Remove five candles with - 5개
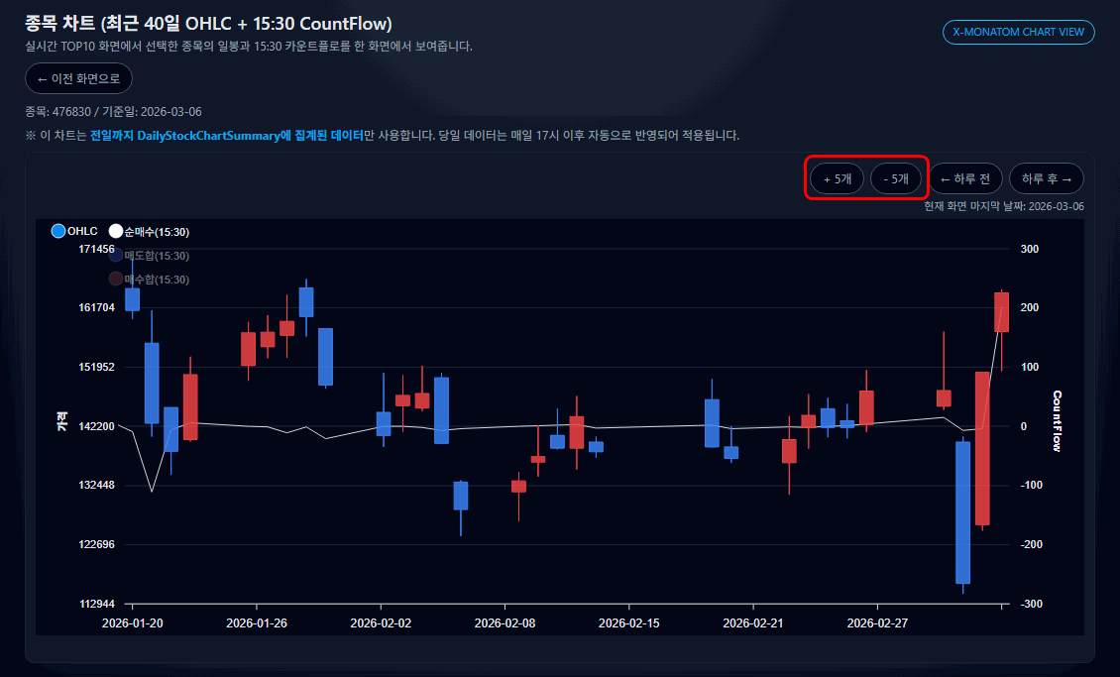The width and height of the screenshot is (1120, 677). click(896, 178)
